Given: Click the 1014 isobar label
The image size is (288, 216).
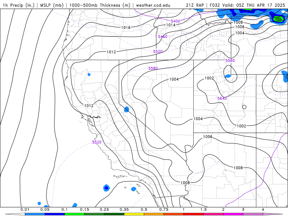Looking at the screenshot, I should pyautogui.click(x=171, y=25).
